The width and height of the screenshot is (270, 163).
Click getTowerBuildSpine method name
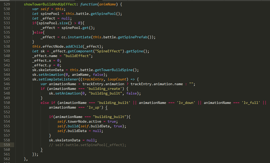114,70
